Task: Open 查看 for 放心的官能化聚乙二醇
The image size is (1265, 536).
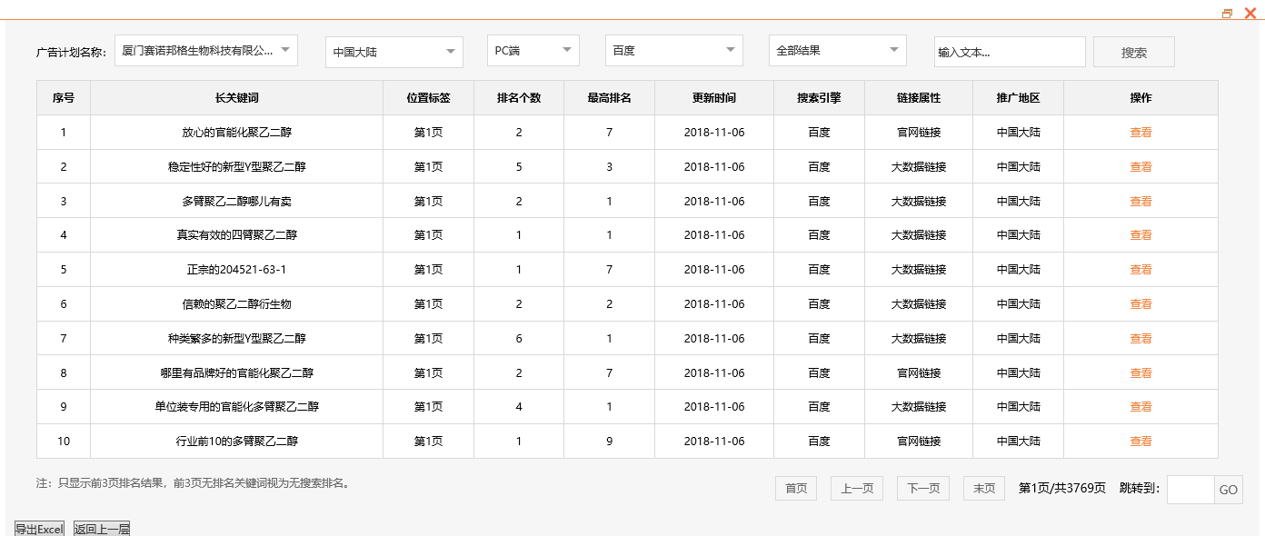Action: [x=1140, y=132]
